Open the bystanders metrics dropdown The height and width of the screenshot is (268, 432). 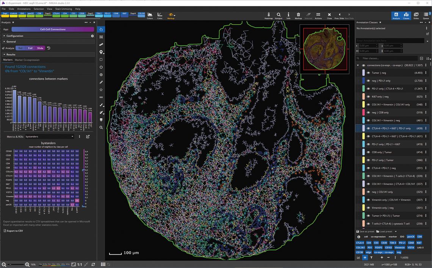coord(49,136)
